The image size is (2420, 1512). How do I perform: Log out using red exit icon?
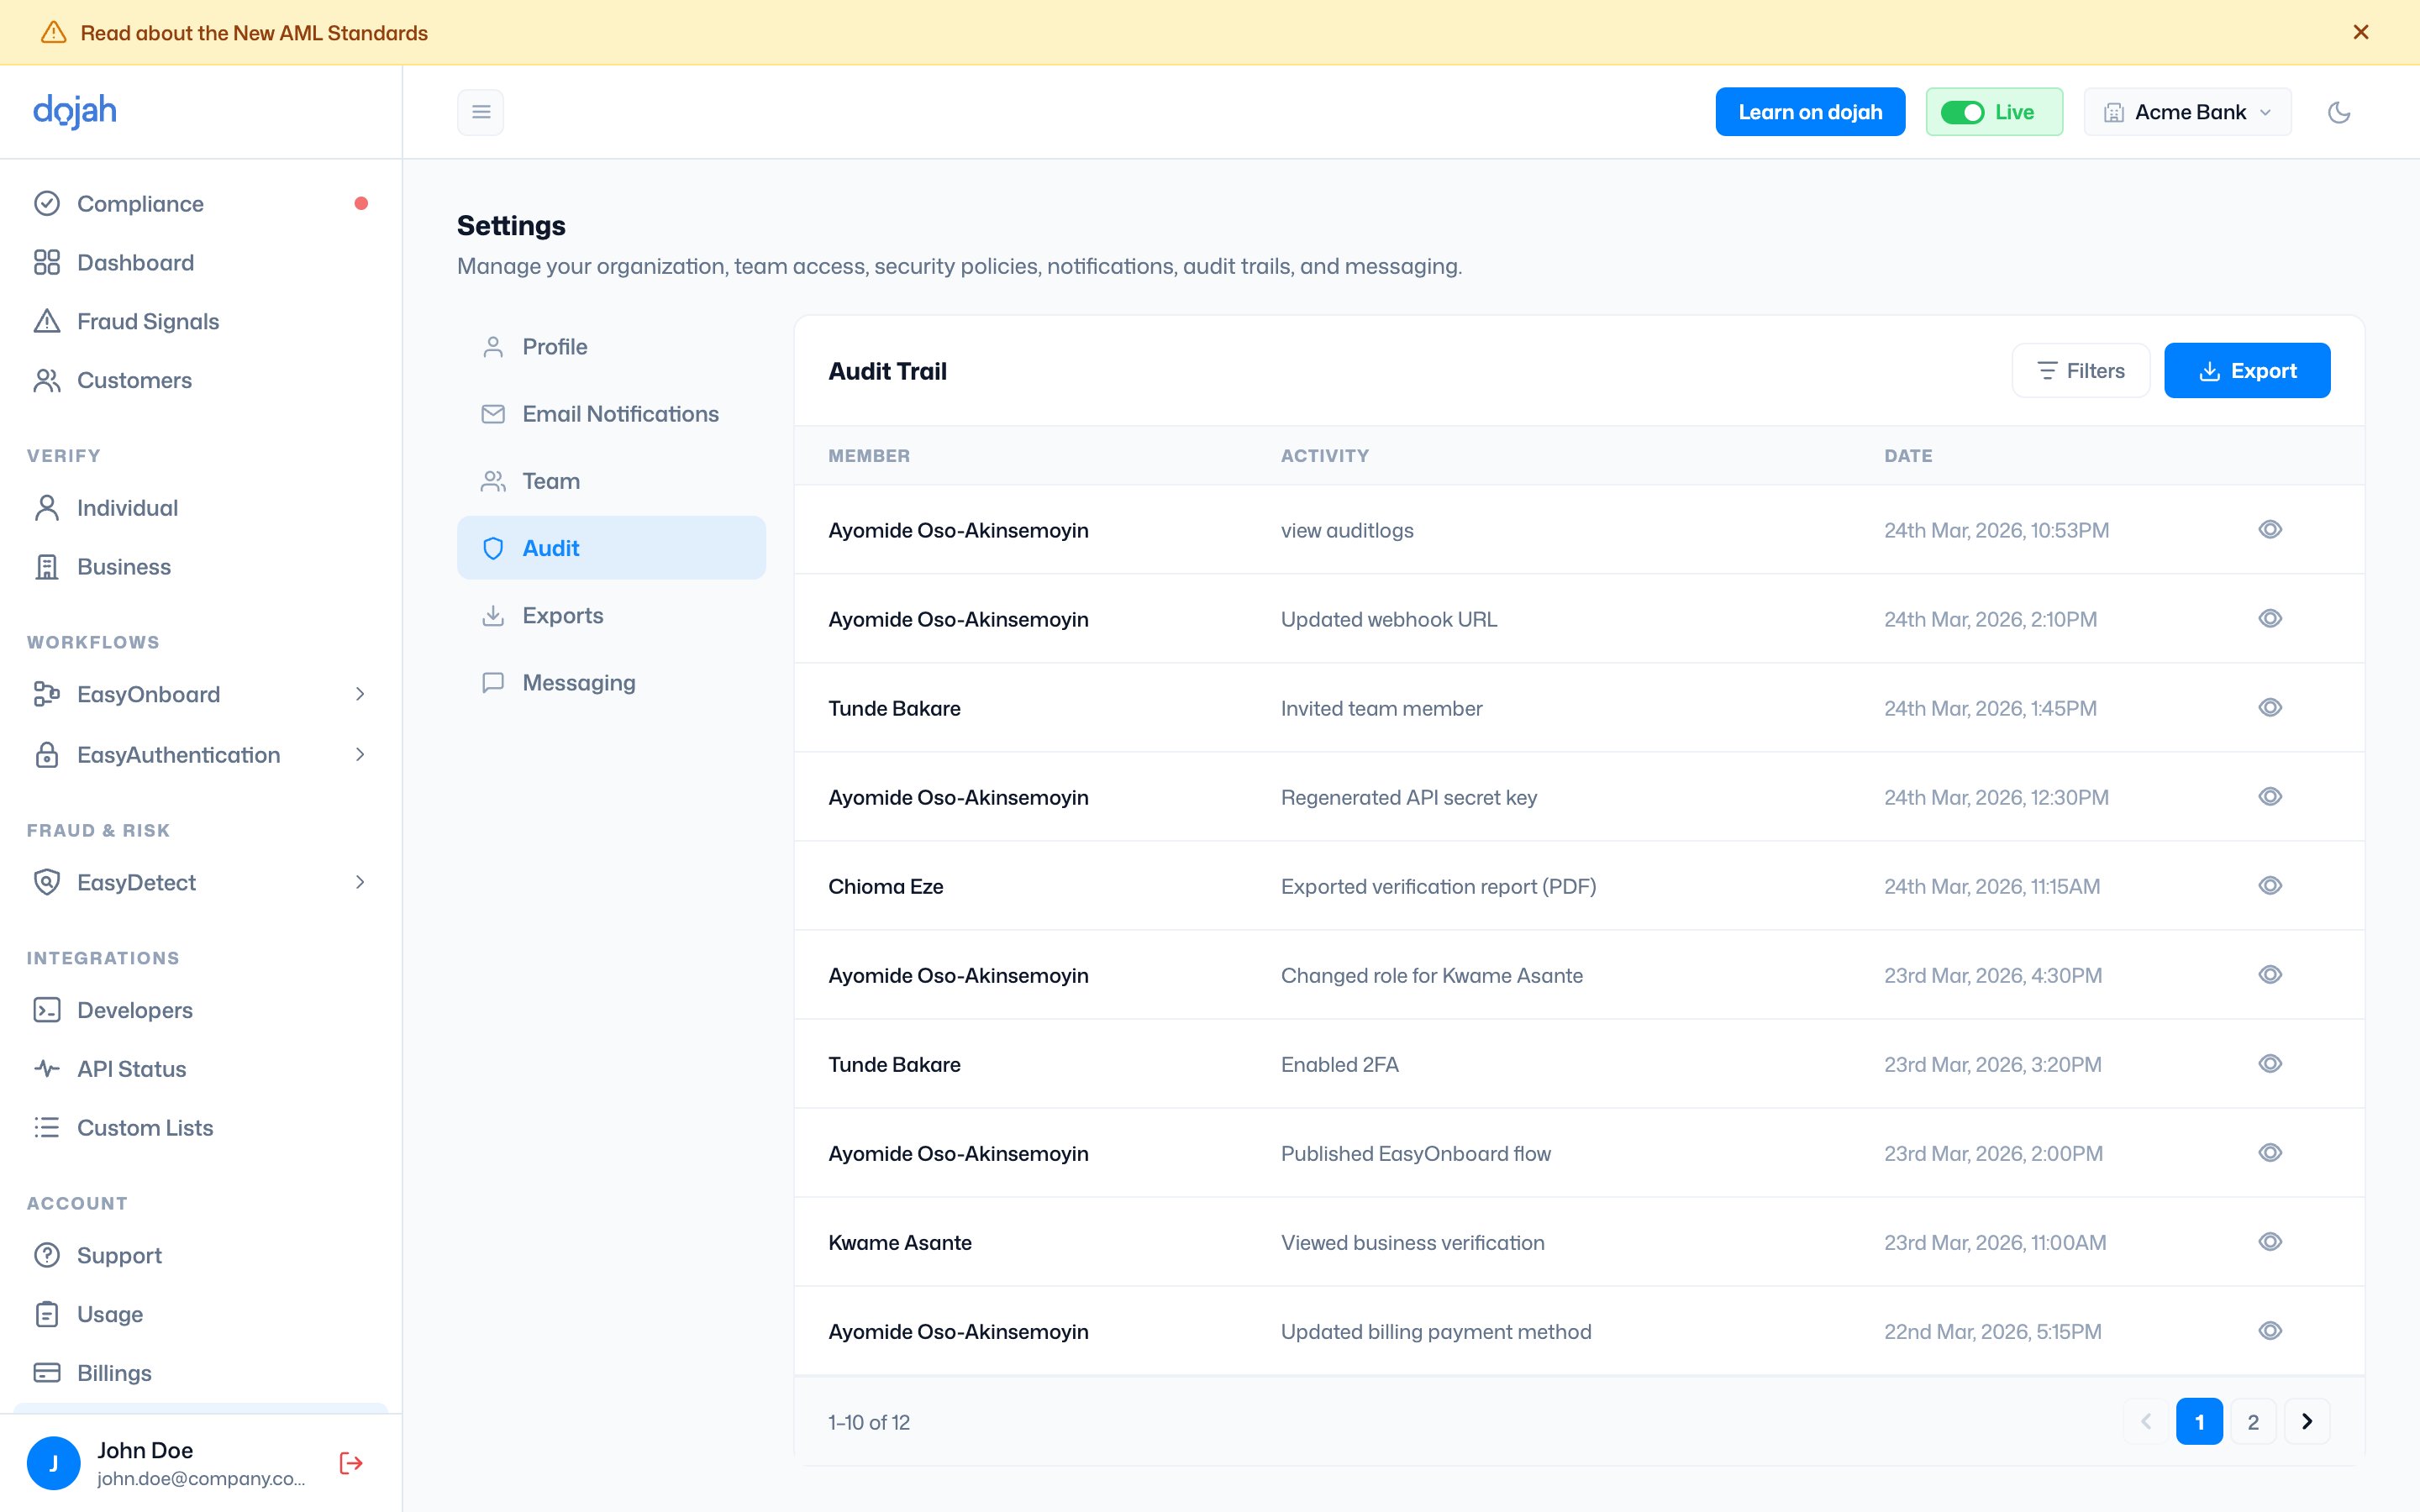(351, 1463)
